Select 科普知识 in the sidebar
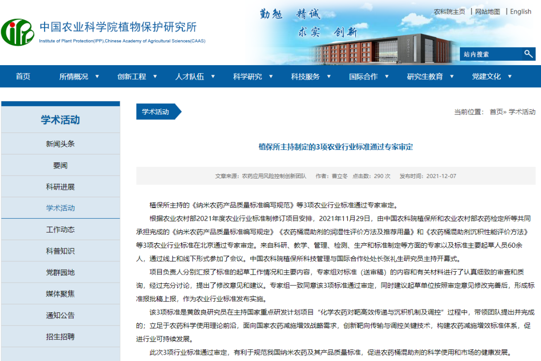541x361 pixels. [x=61, y=251]
